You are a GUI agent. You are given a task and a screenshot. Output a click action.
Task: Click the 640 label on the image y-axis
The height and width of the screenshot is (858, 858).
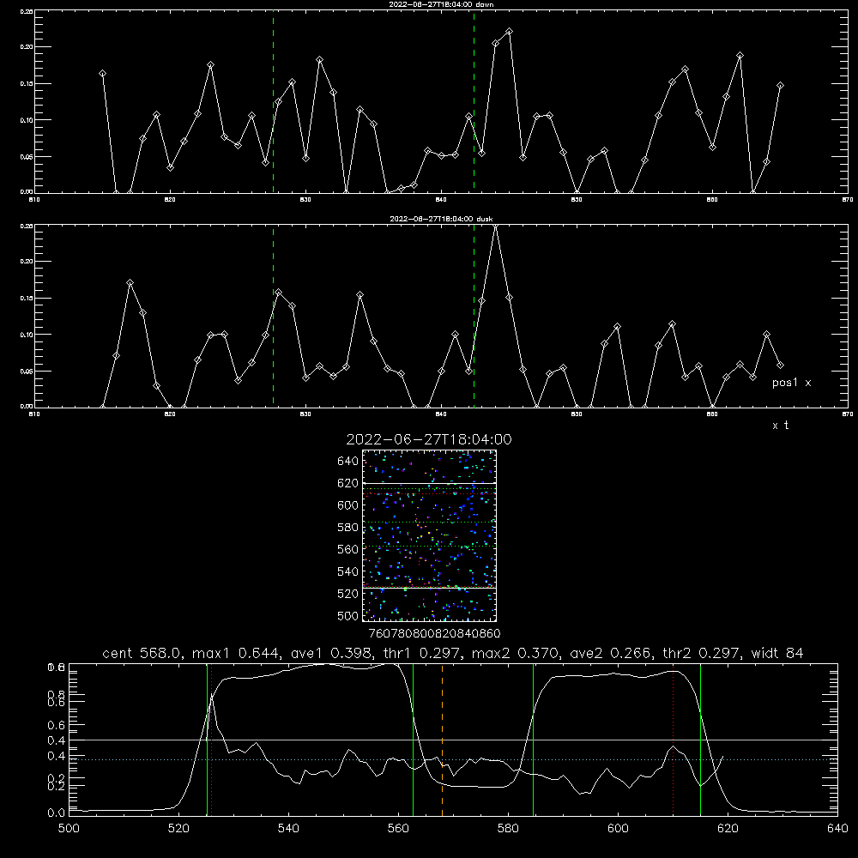click(348, 462)
